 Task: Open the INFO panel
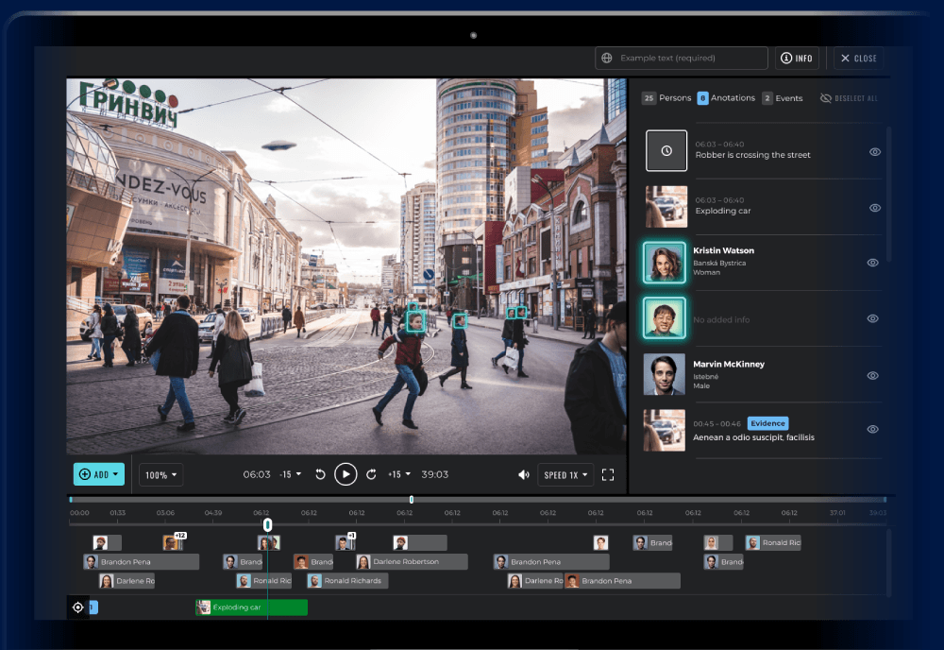click(x=797, y=59)
